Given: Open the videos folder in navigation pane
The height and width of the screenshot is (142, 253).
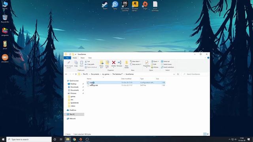Looking at the screenshot, I should point(73,106).
